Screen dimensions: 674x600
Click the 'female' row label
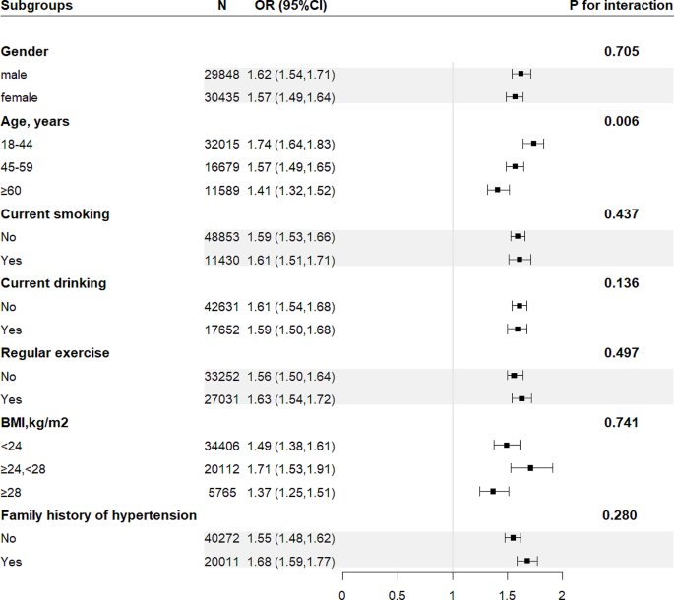[x=19, y=98]
